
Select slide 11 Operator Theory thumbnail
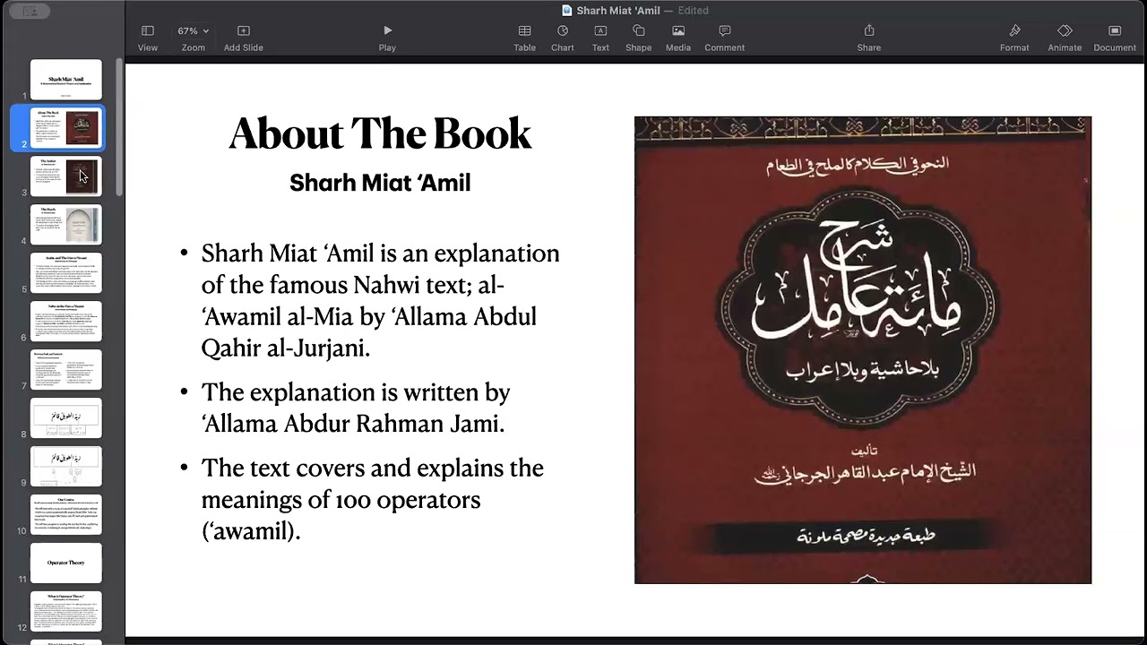pyautogui.click(x=66, y=563)
